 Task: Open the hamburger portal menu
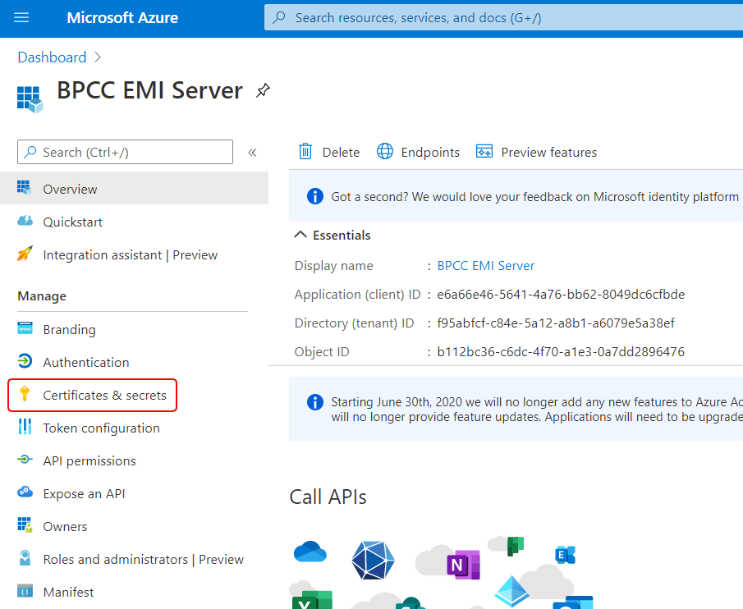coord(21,18)
